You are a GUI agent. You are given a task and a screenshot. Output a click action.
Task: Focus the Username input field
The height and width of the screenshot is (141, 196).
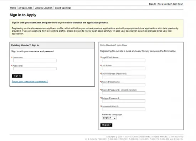35,60
